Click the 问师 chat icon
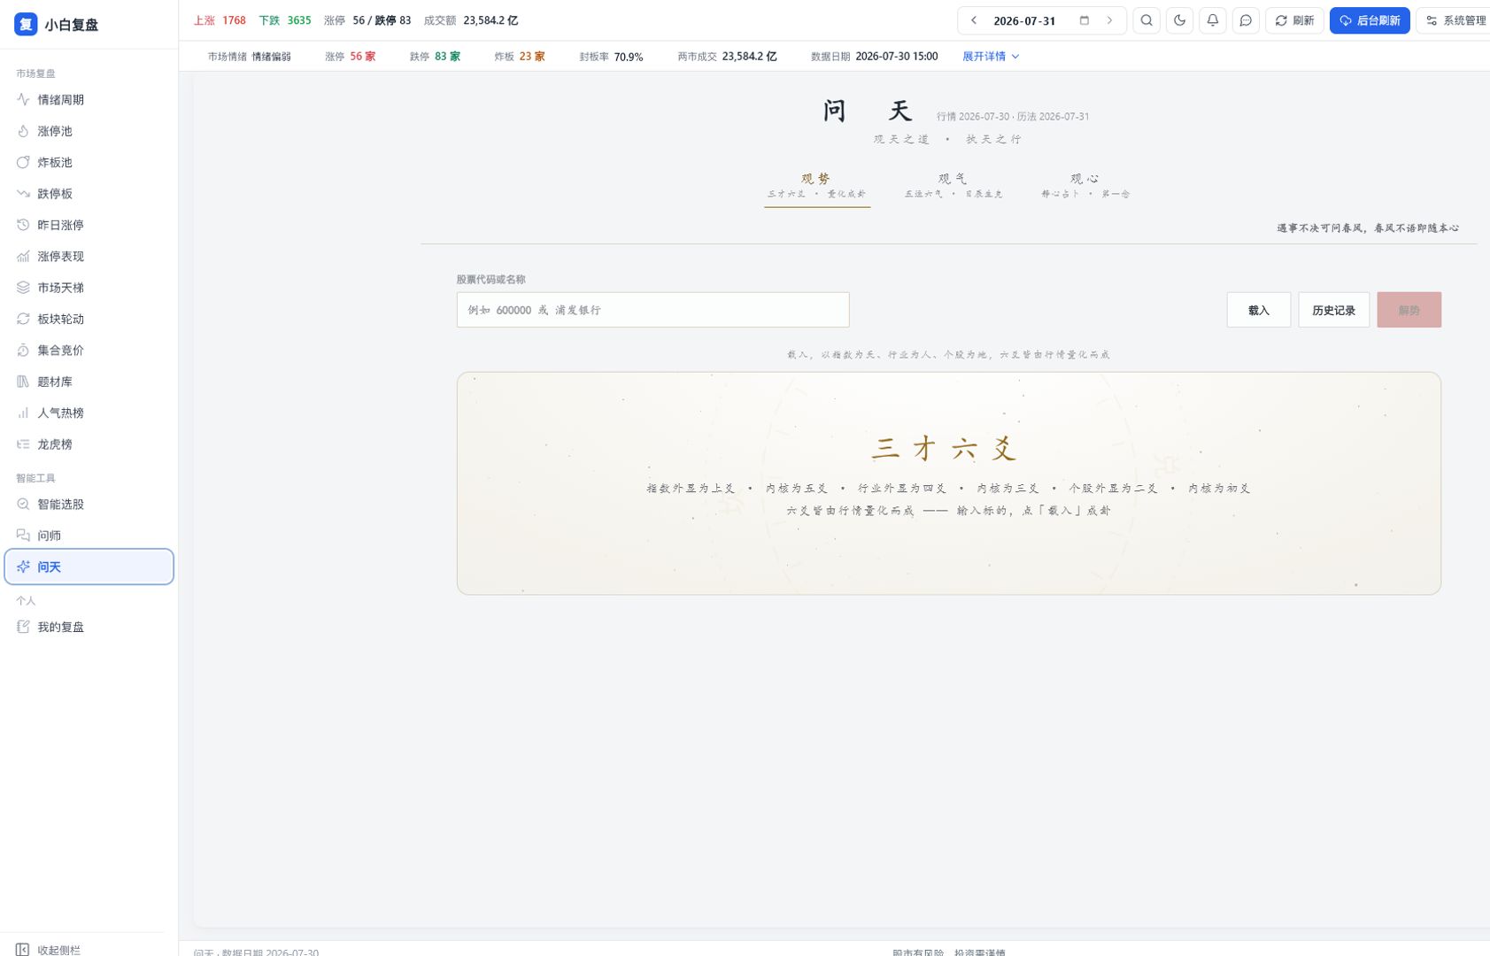Screen dimensions: 1490x956 23,536
